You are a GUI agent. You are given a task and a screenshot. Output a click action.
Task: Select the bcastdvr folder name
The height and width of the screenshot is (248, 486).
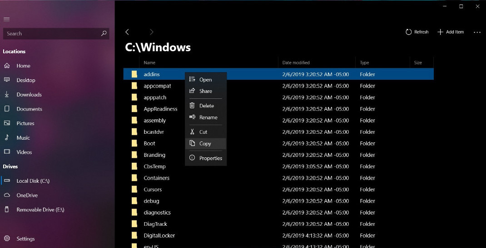click(154, 132)
